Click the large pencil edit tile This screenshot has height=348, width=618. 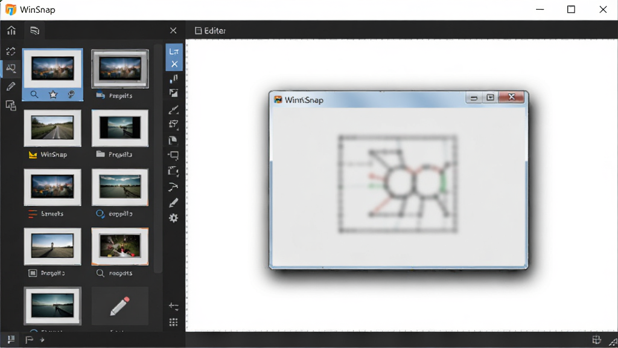coord(120,306)
